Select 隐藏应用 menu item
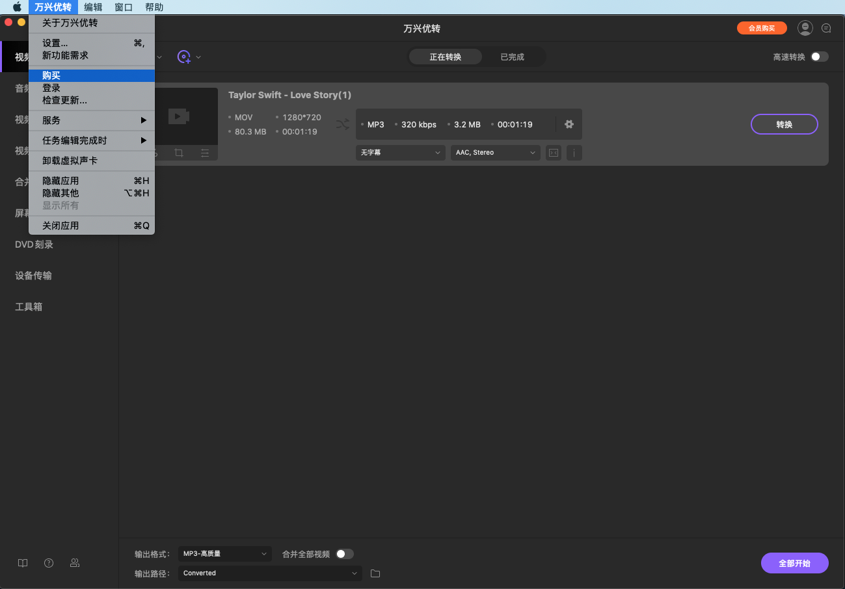This screenshot has width=845, height=589. (x=92, y=181)
